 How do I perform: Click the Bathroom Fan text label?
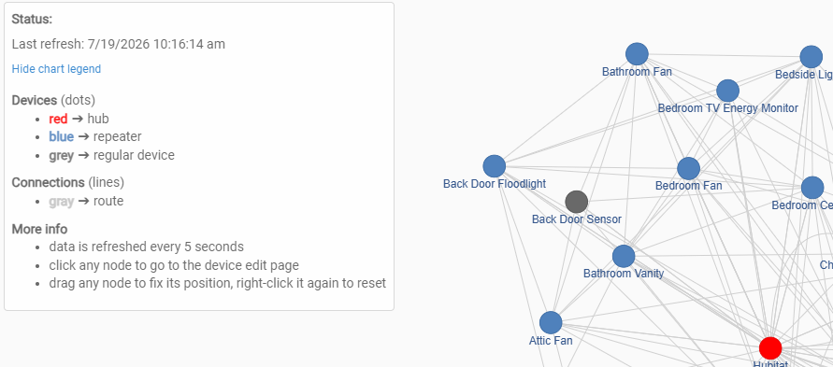[x=637, y=72]
